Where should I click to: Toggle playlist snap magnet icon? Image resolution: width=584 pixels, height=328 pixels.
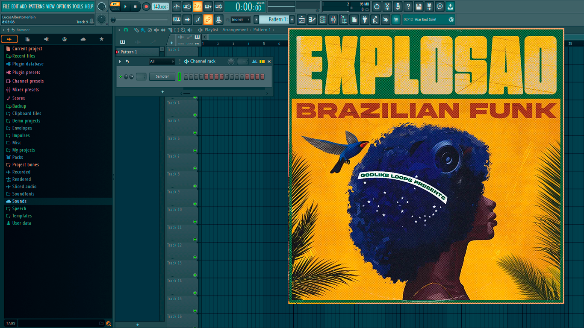tap(126, 30)
